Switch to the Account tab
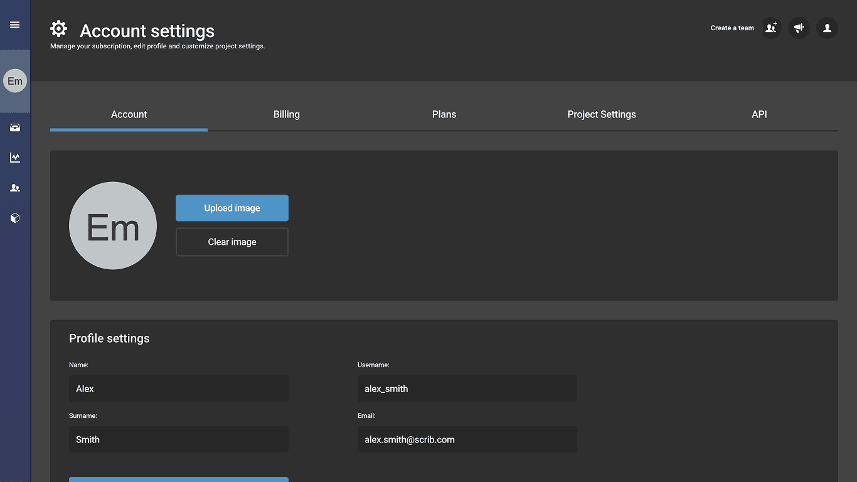Screen dimensions: 857x482 (x=129, y=114)
